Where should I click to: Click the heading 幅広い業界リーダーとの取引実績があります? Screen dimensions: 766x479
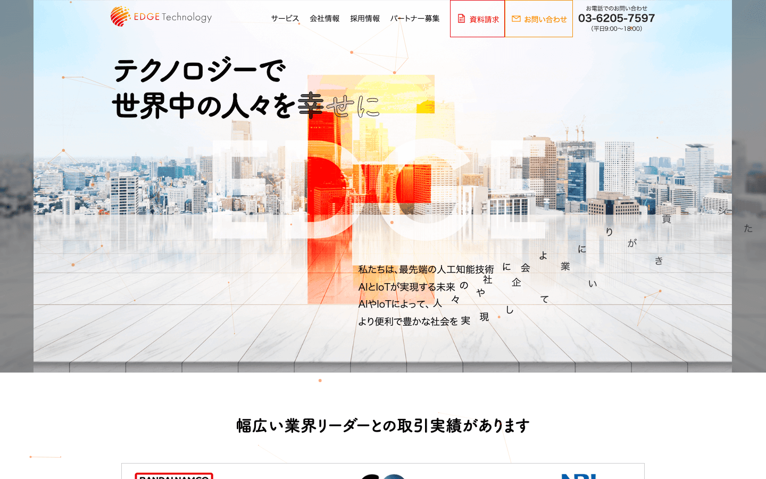tap(383, 426)
